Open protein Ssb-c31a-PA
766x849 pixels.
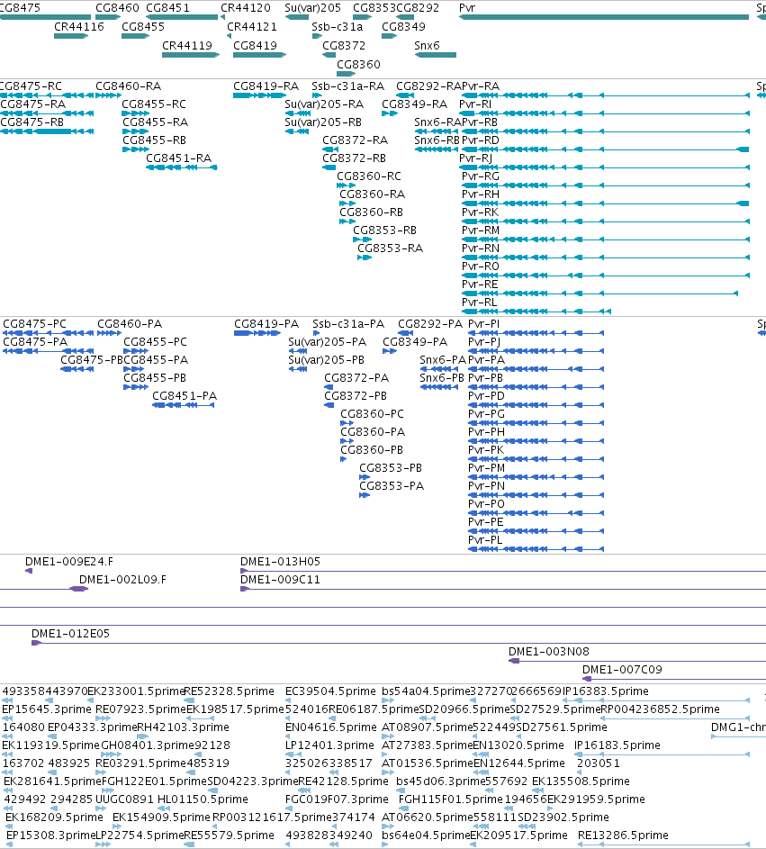click(317, 333)
